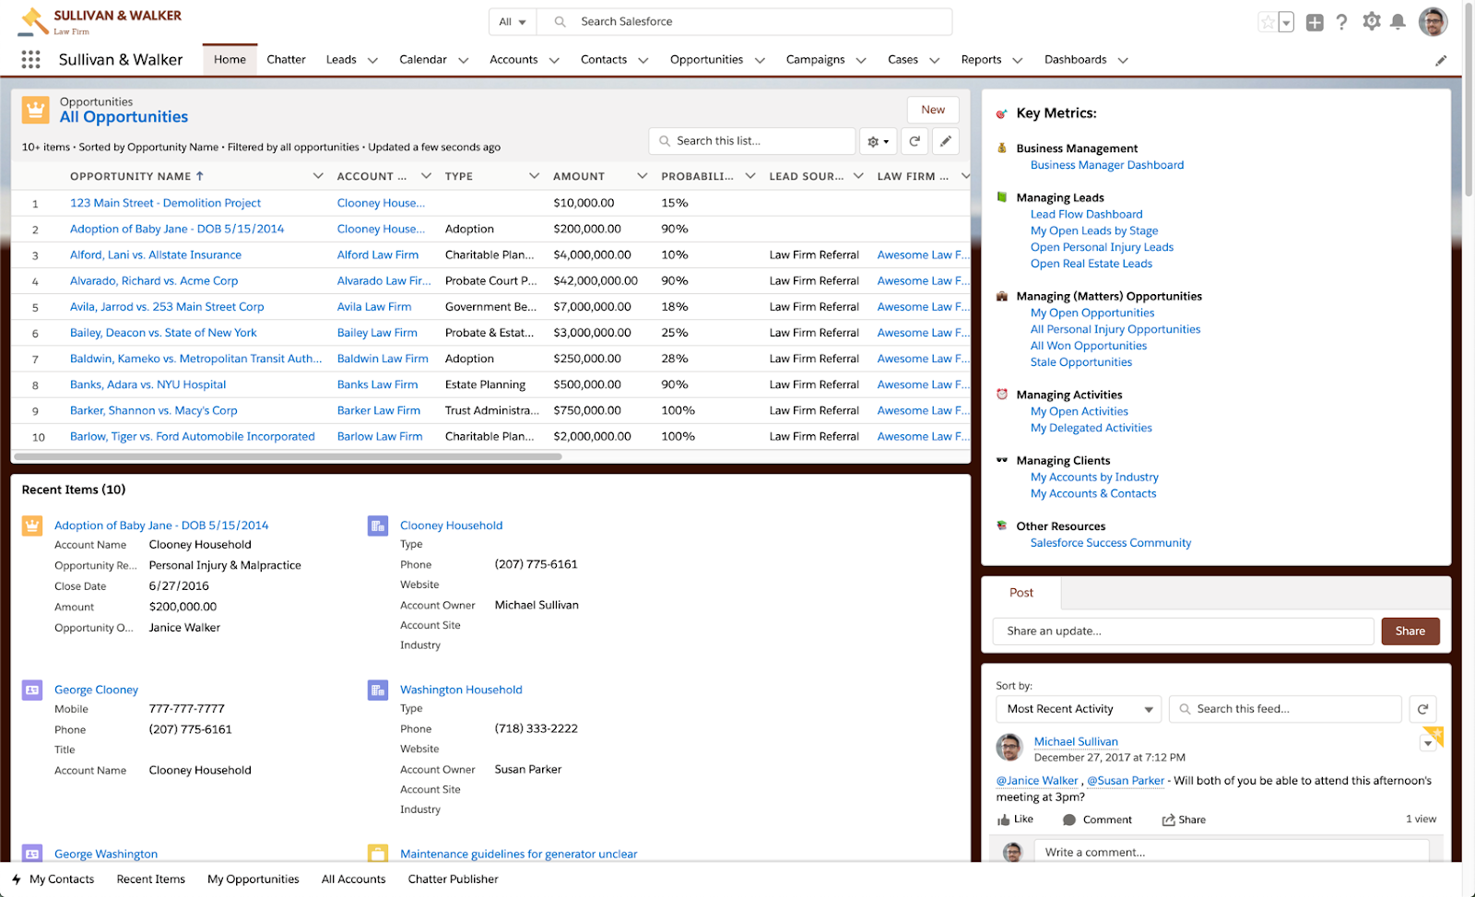Open Stale Opportunities link

point(1081,362)
